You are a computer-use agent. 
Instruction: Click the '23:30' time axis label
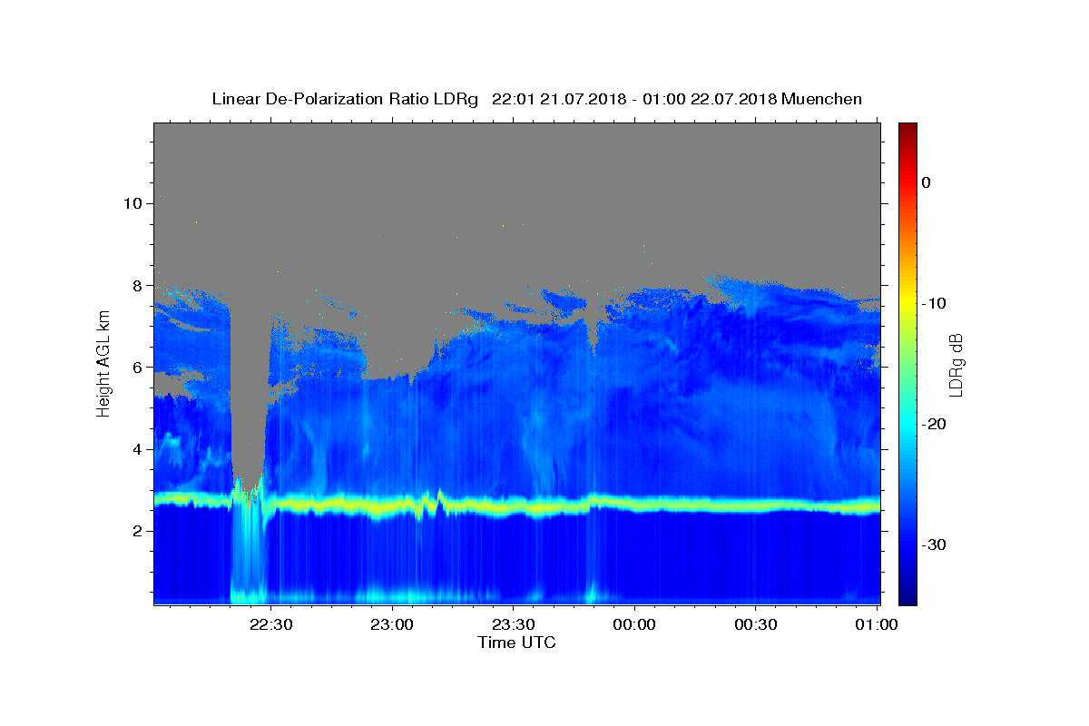tap(513, 624)
